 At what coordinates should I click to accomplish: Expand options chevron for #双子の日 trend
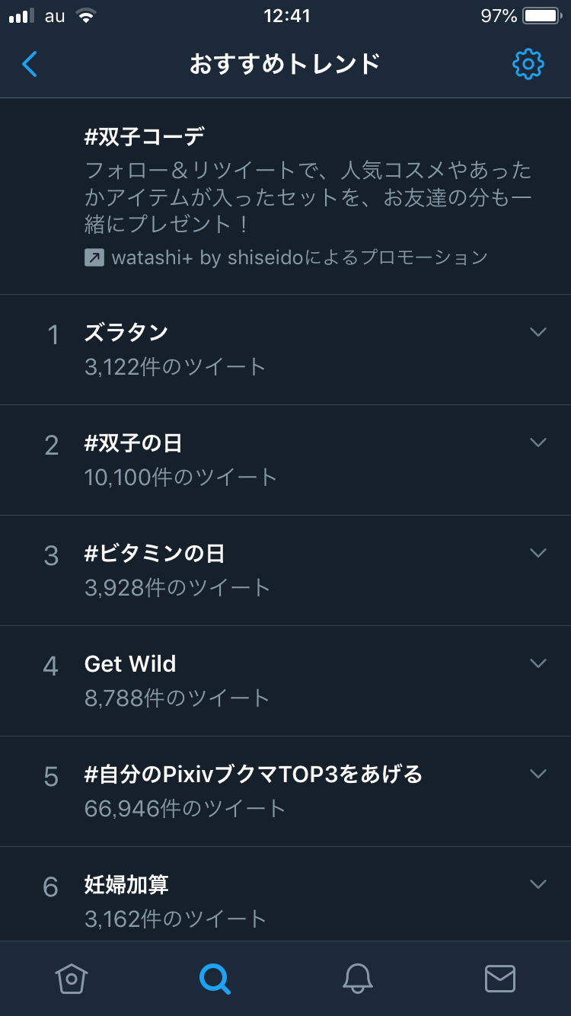[538, 443]
